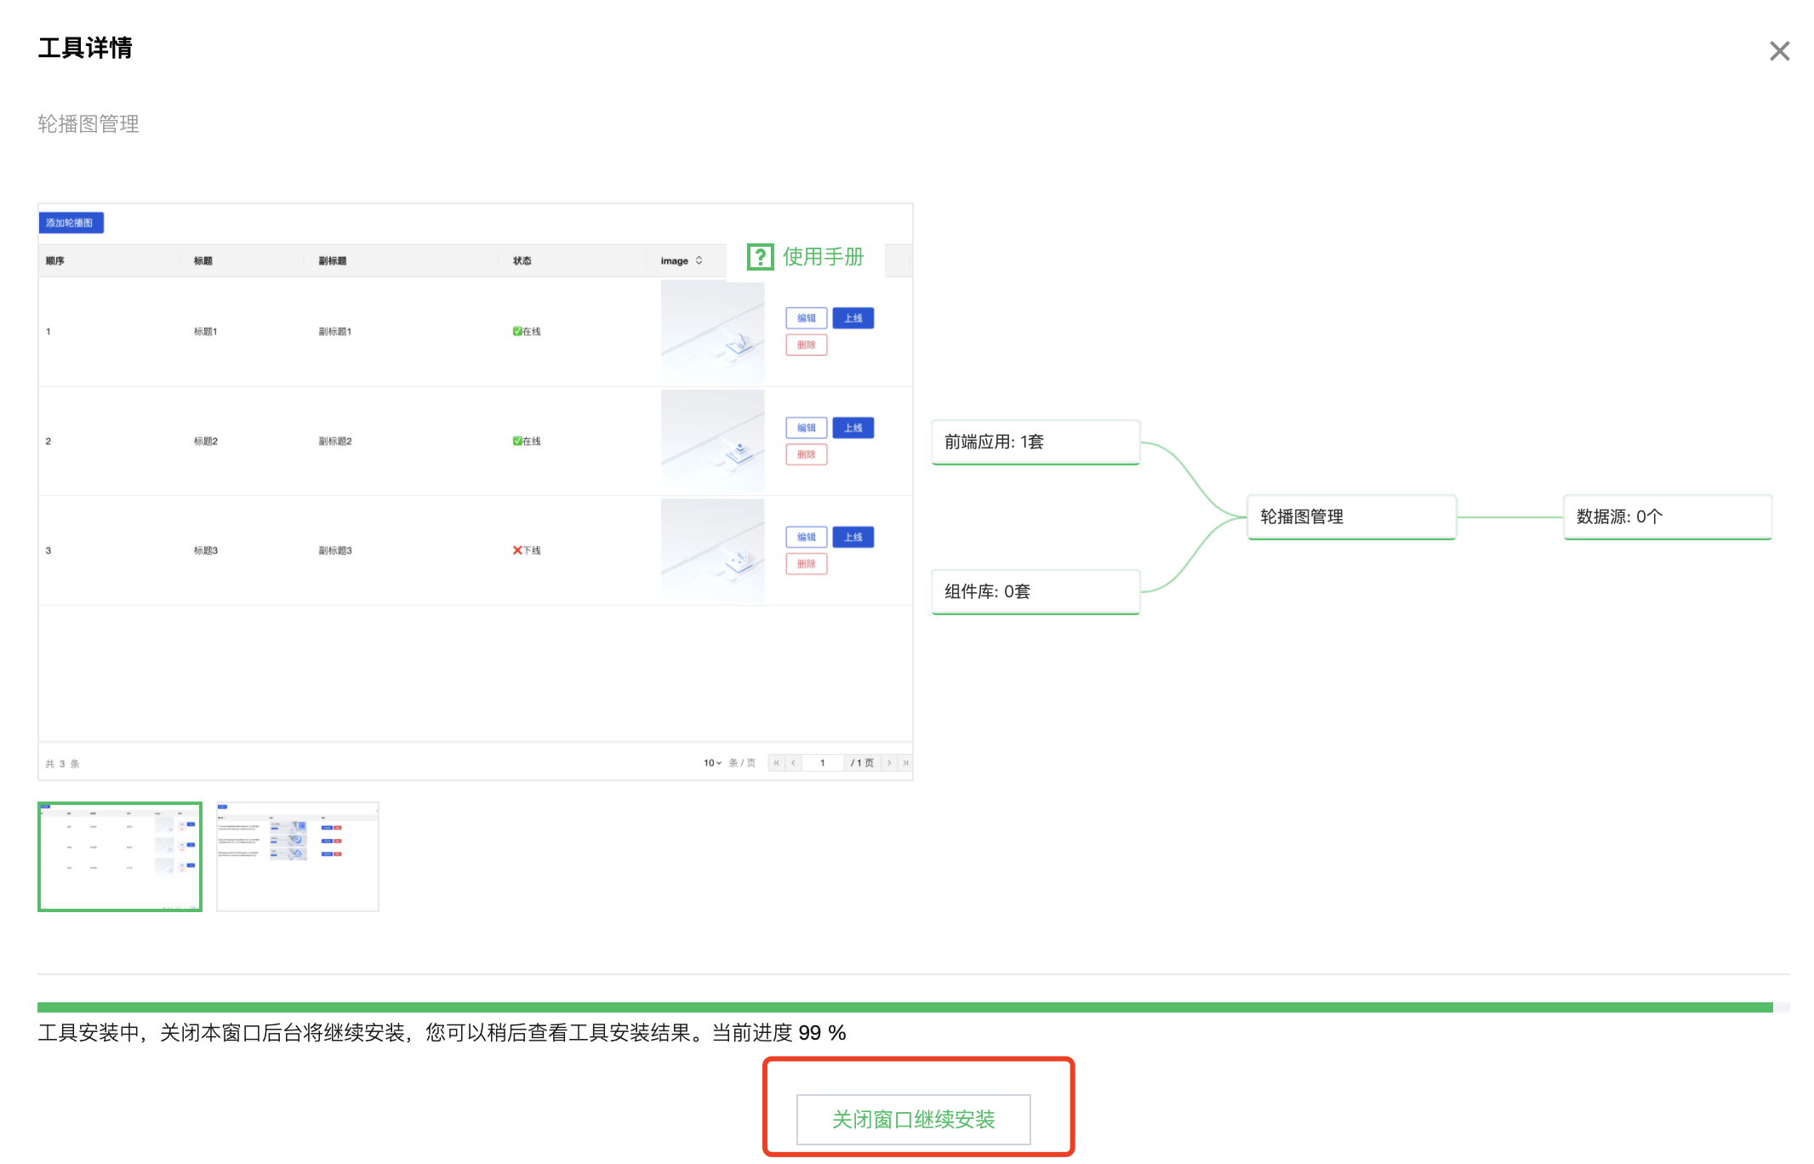Click the 副标题2 cell
1814x1164 pixels.
(x=335, y=441)
